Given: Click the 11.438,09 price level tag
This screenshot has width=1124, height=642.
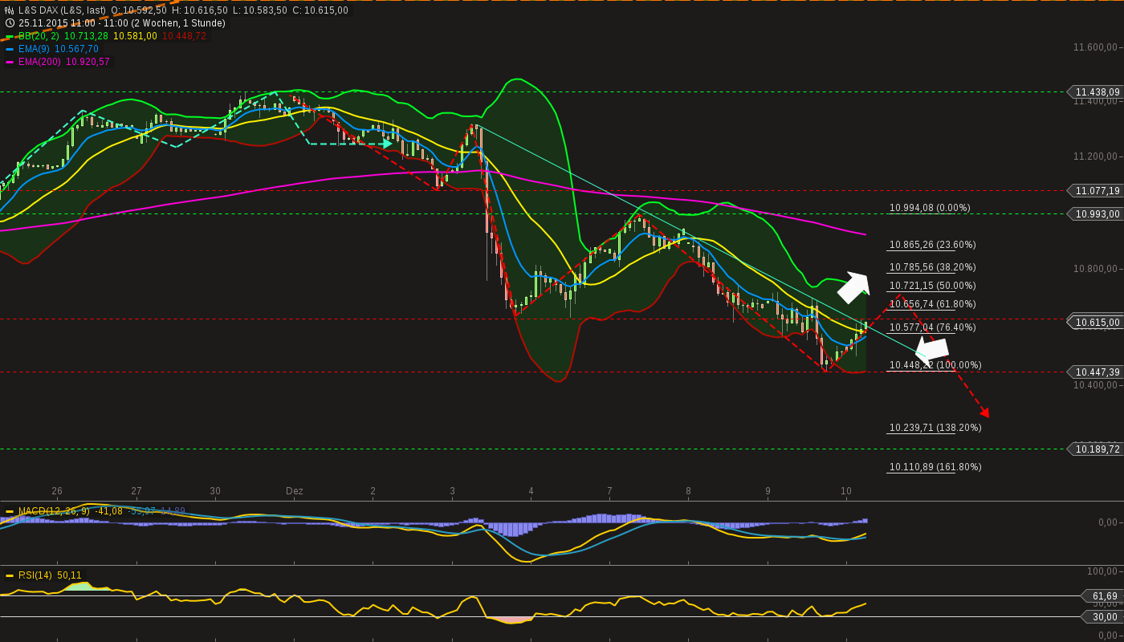Looking at the screenshot, I should tap(1094, 92).
